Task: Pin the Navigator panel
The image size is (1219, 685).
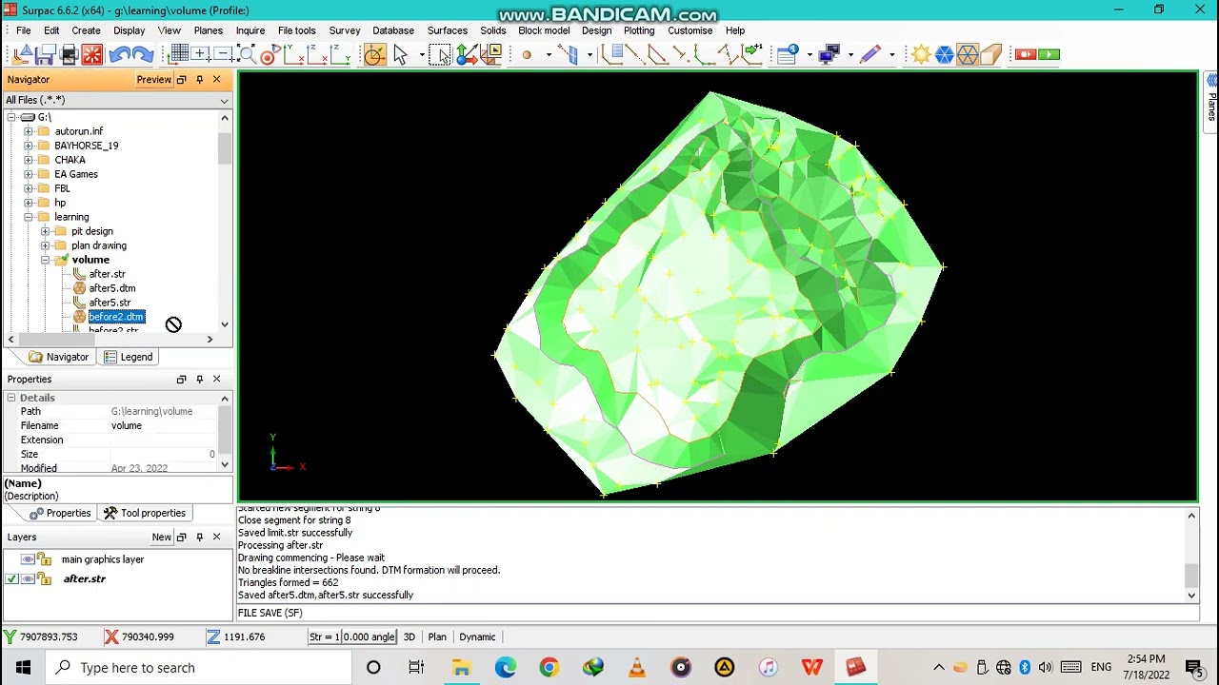Action: [x=199, y=80]
